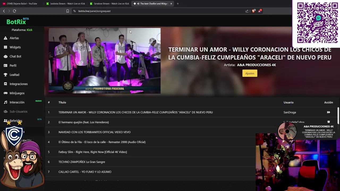Click the share page icon

click(247, 11)
